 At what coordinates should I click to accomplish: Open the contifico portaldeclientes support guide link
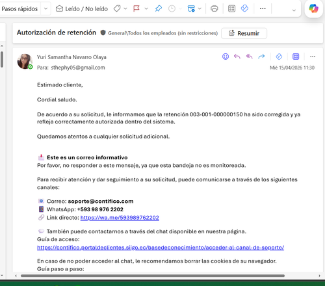[161, 248]
